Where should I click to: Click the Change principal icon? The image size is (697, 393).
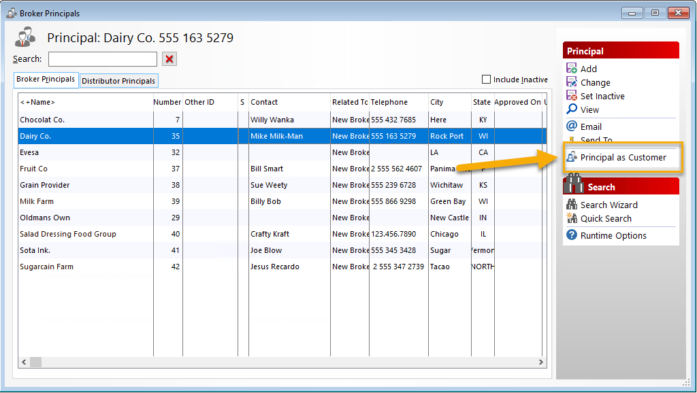pyautogui.click(x=572, y=82)
